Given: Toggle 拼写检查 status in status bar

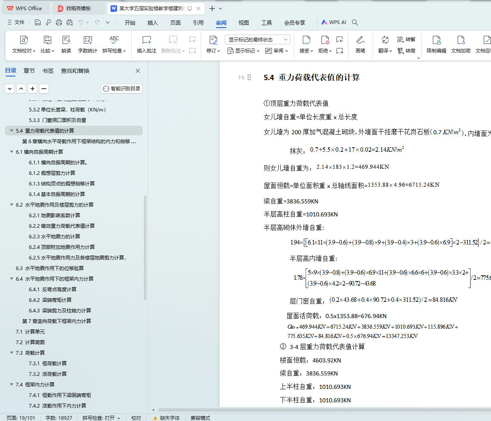Looking at the screenshot, I should coord(101,418).
